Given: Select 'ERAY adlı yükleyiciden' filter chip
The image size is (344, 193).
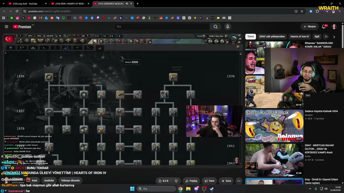Looking at the screenshot, I should (x=272, y=36).
